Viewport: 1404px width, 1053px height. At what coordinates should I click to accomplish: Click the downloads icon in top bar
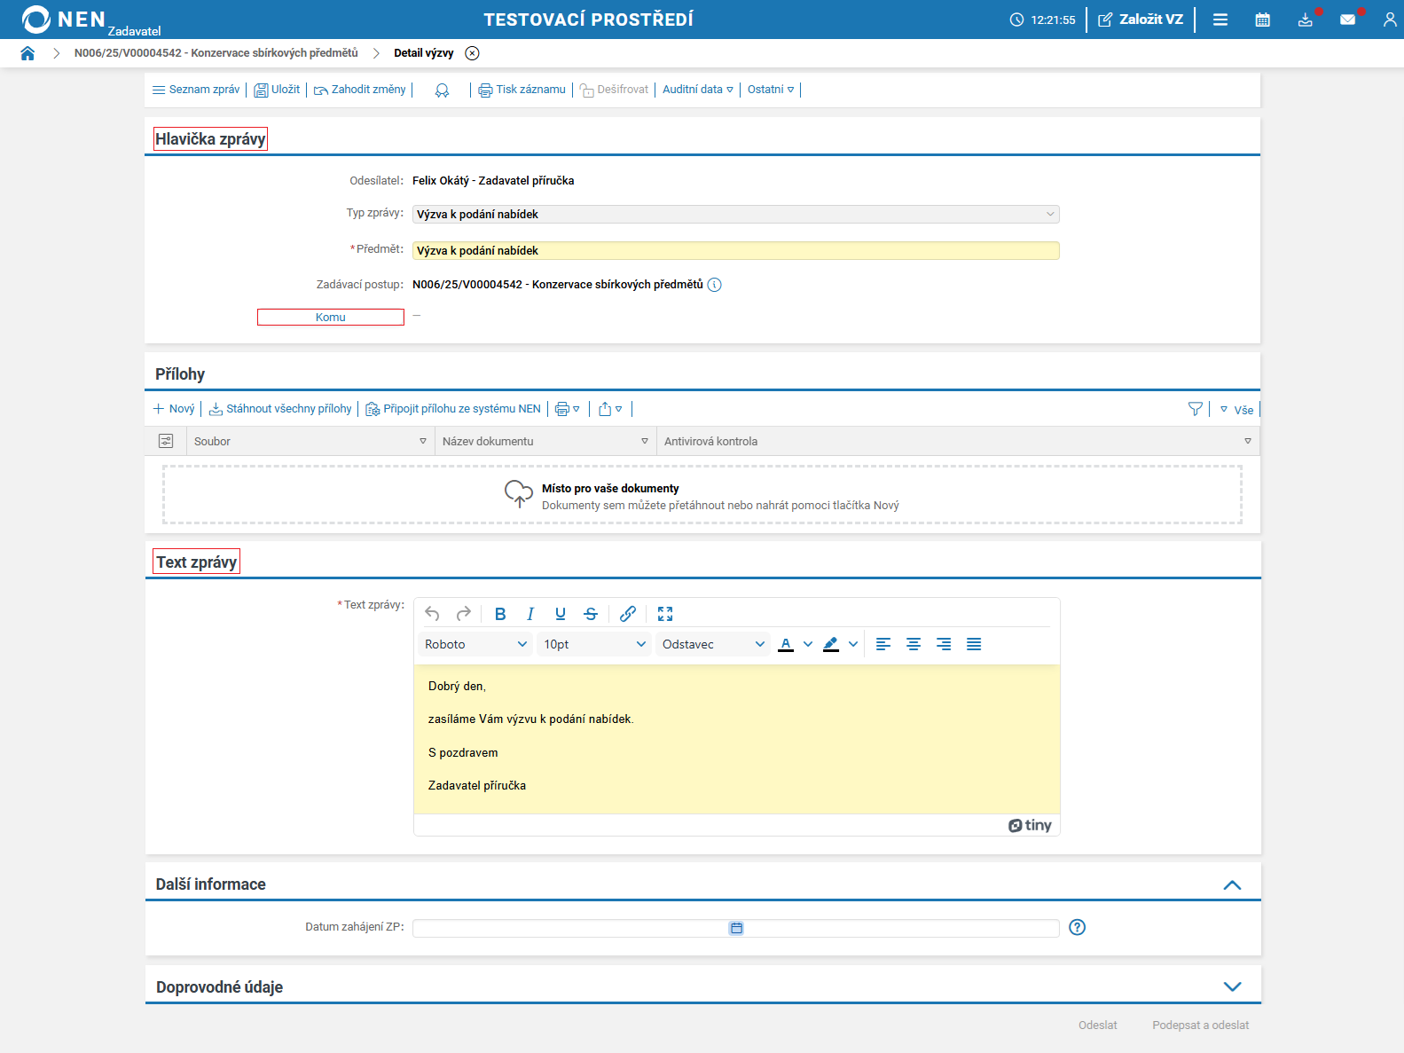click(x=1305, y=20)
